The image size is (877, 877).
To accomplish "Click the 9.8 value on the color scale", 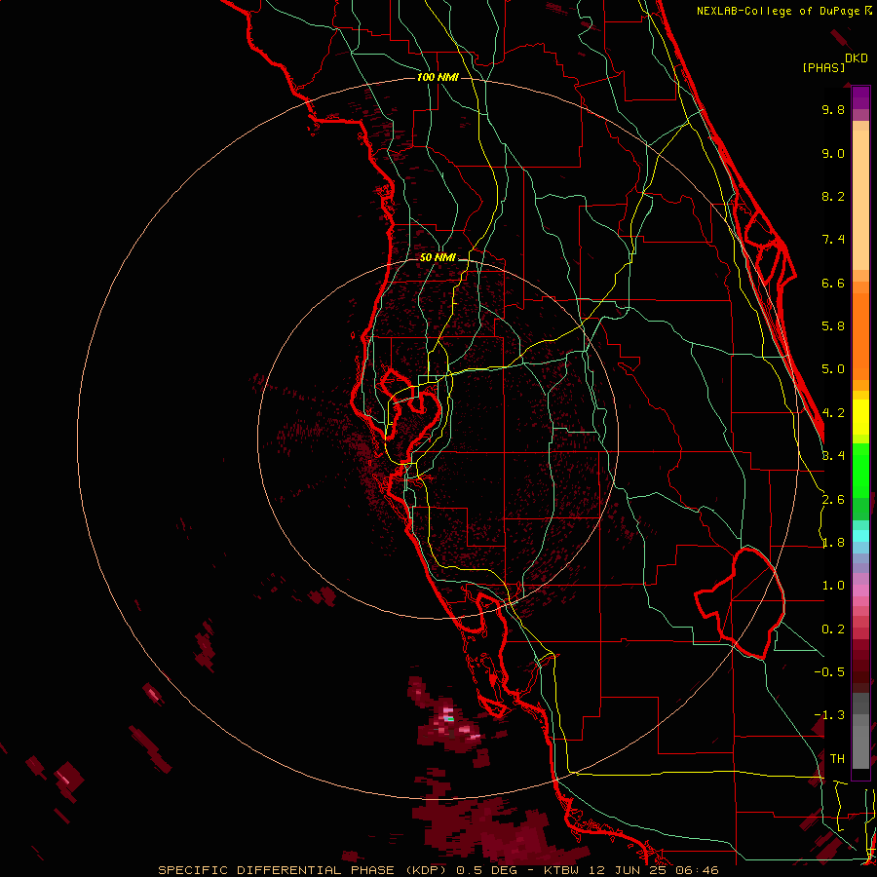I will click(833, 109).
